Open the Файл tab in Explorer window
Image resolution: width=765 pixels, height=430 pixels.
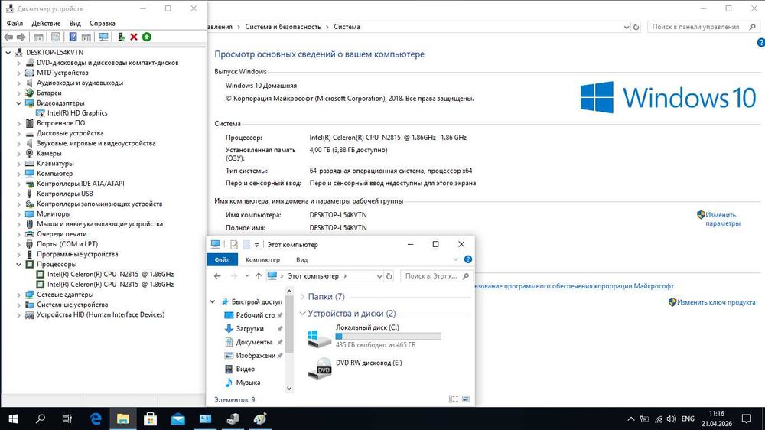(x=222, y=259)
